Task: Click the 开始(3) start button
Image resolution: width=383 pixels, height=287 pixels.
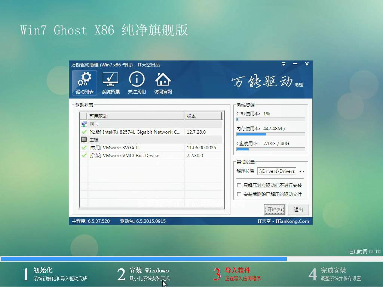Action: click(x=275, y=210)
